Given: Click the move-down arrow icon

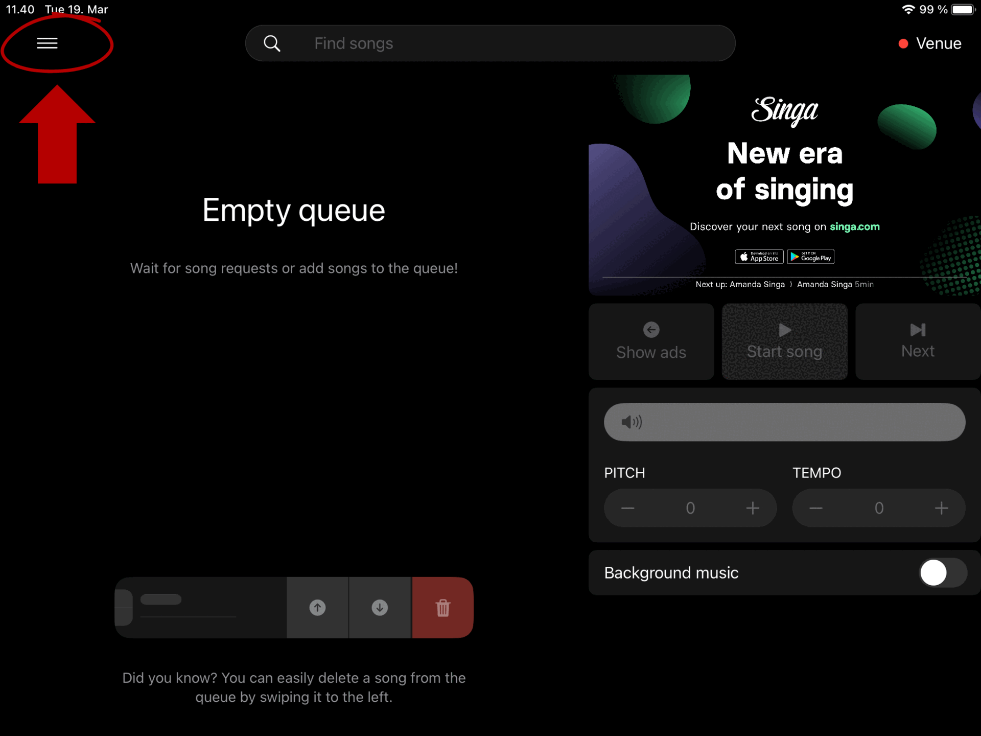Looking at the screenshot, I should 380,608.
